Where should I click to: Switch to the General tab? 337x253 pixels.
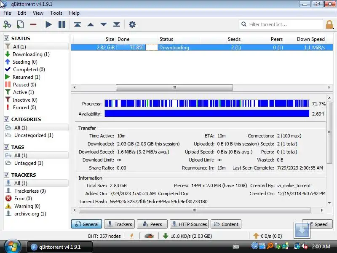pos(87,224)
